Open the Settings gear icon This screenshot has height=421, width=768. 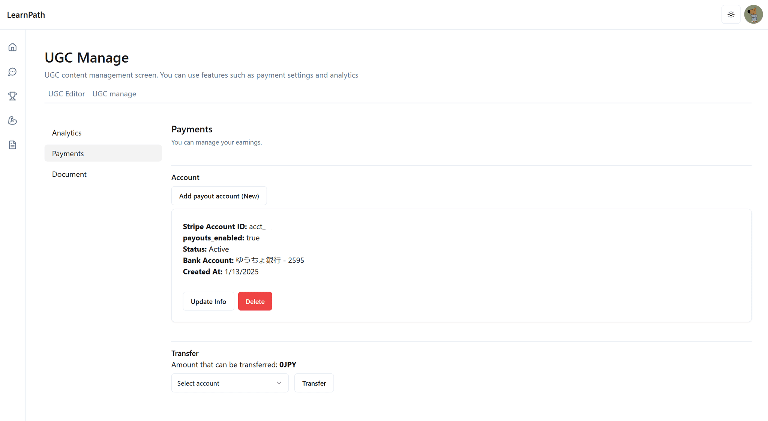730,15
